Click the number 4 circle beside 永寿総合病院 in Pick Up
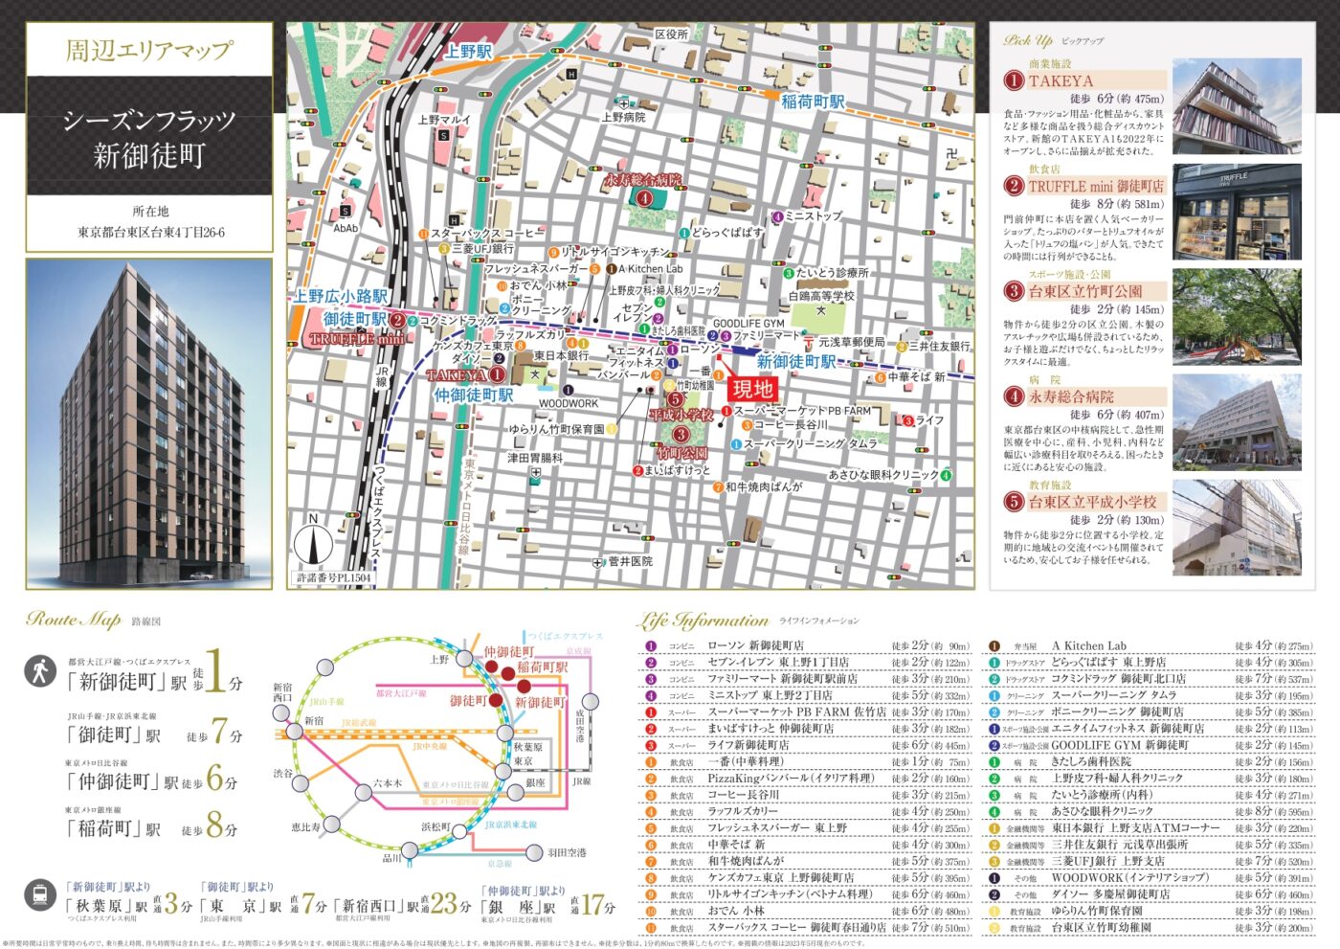The width and height of the screenshot is (1340, 949). 1015,396
